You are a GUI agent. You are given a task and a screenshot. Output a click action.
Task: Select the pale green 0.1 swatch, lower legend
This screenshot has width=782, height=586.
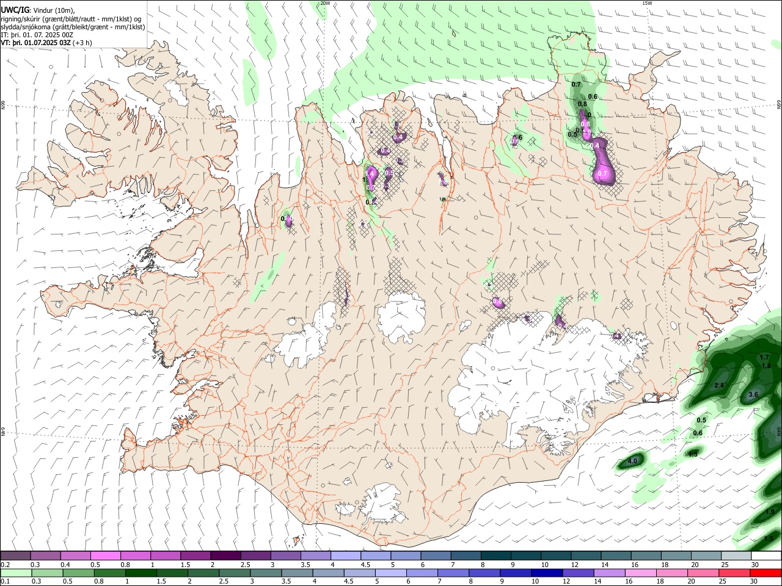[x=16, y=573]
